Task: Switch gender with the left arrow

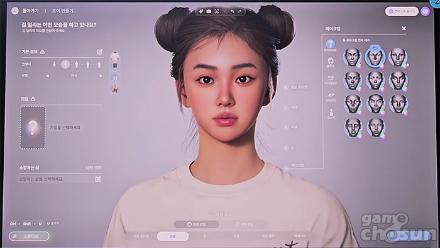Action: coord(47,76)
